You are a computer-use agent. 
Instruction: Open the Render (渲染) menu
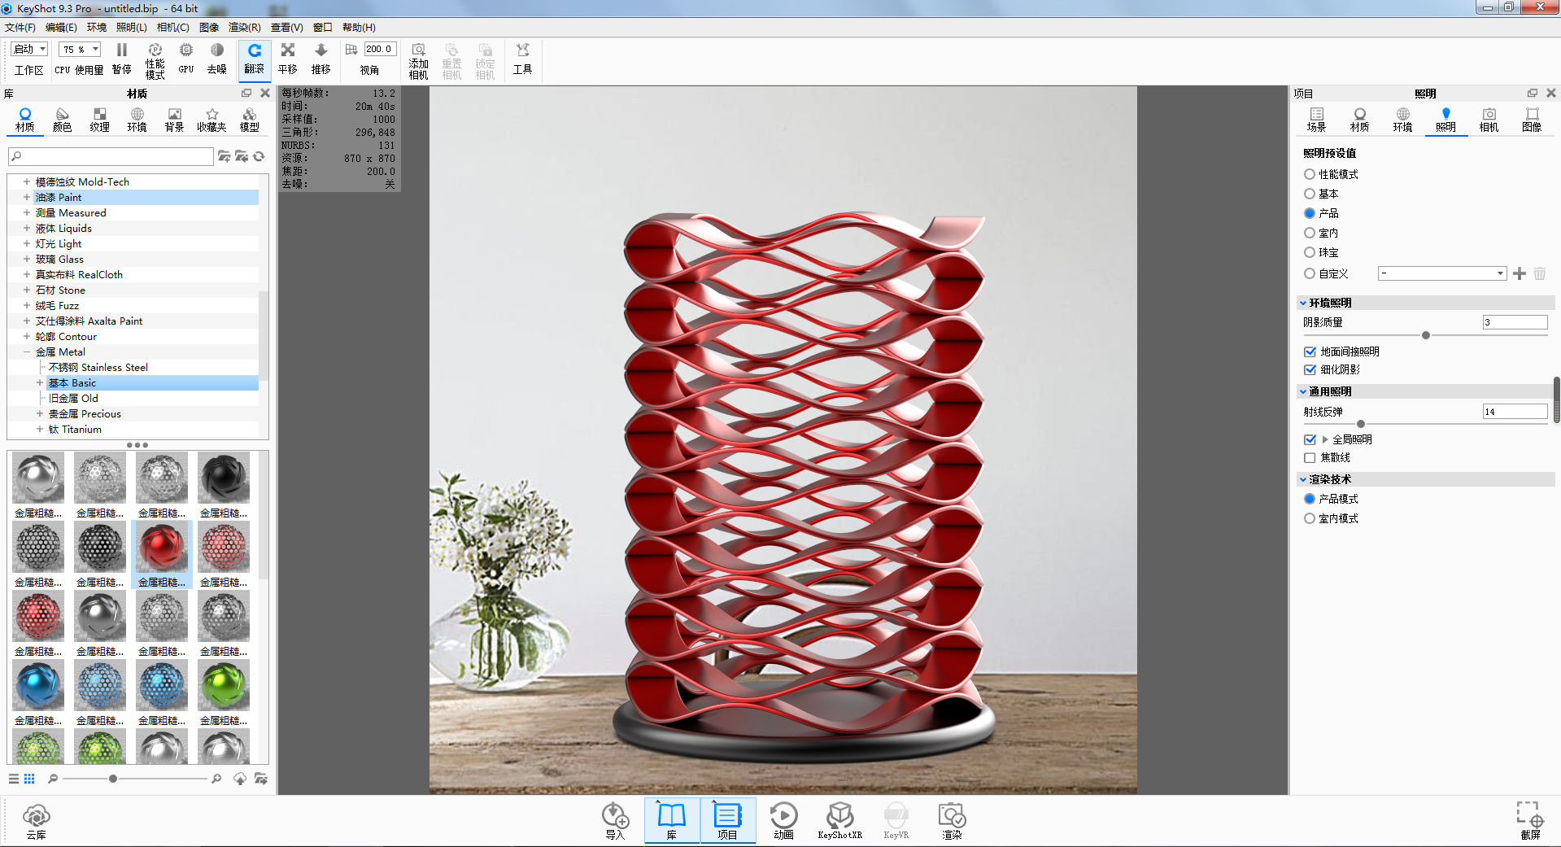point(245,28)
